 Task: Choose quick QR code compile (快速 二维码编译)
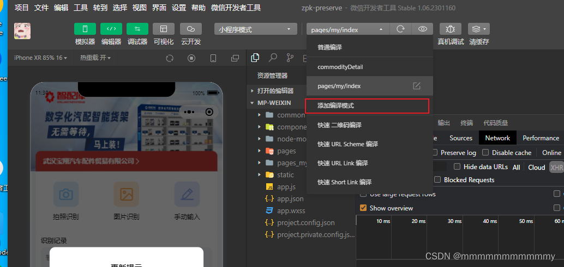pos(370,125)
